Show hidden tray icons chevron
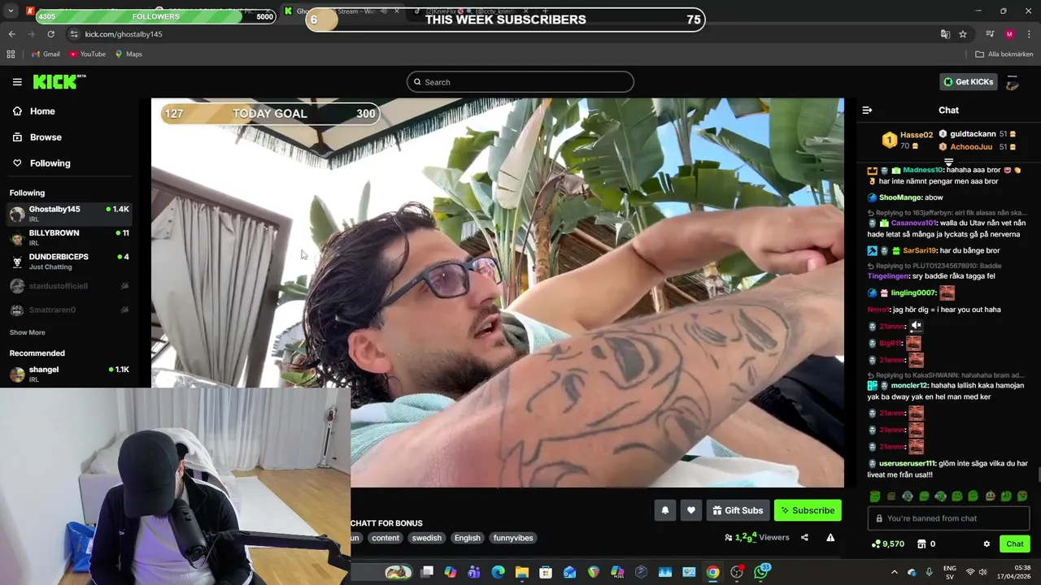1041x585 pixels. [x=894, y=572]
